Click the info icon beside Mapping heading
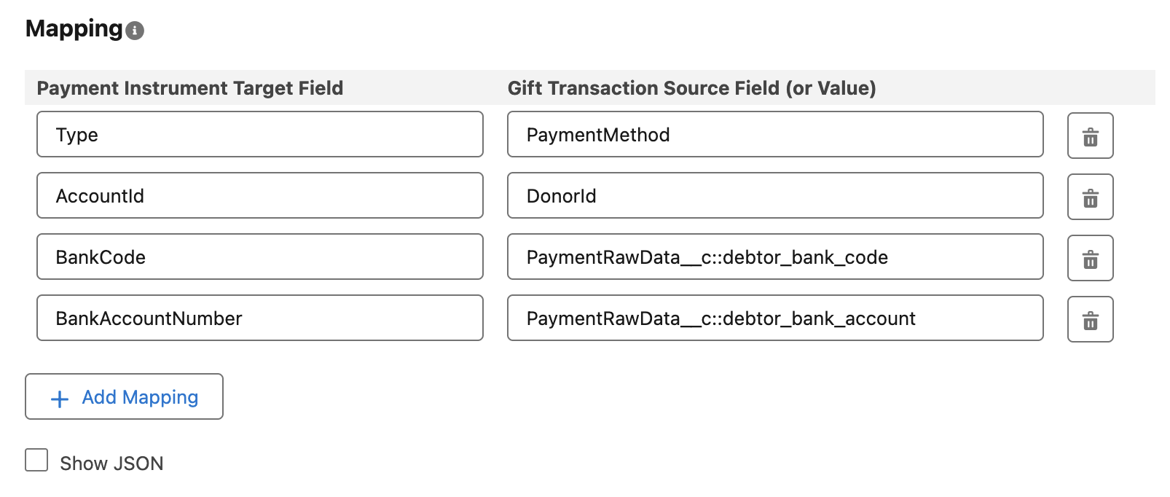Screen dimensions: 1170x497 point(135,31)
